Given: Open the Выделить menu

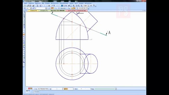Looking at the screenshot, I should click(38, 3).
